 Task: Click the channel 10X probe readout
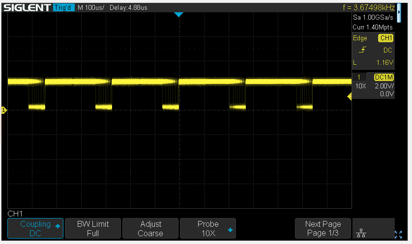tap(360, 86)
